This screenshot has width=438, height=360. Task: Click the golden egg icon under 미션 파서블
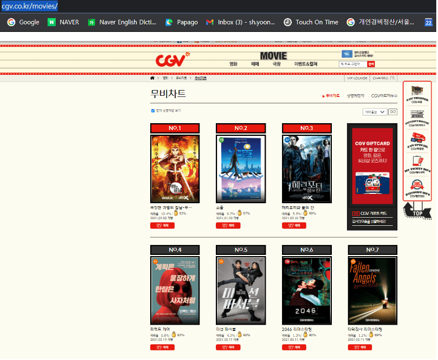[240, 334]
